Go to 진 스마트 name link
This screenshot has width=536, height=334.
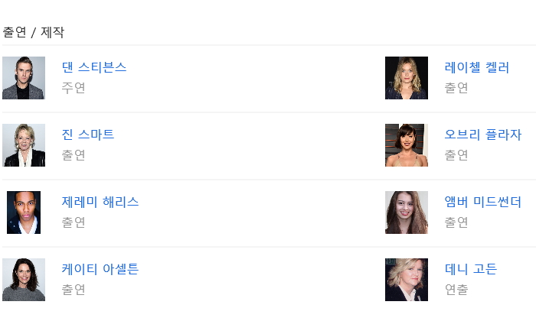tap(88, 135)
